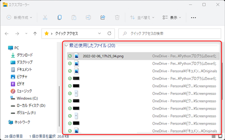225x140 pixels.
Task: Expand address bar history dropdown chevron
Action: (99, 34)
